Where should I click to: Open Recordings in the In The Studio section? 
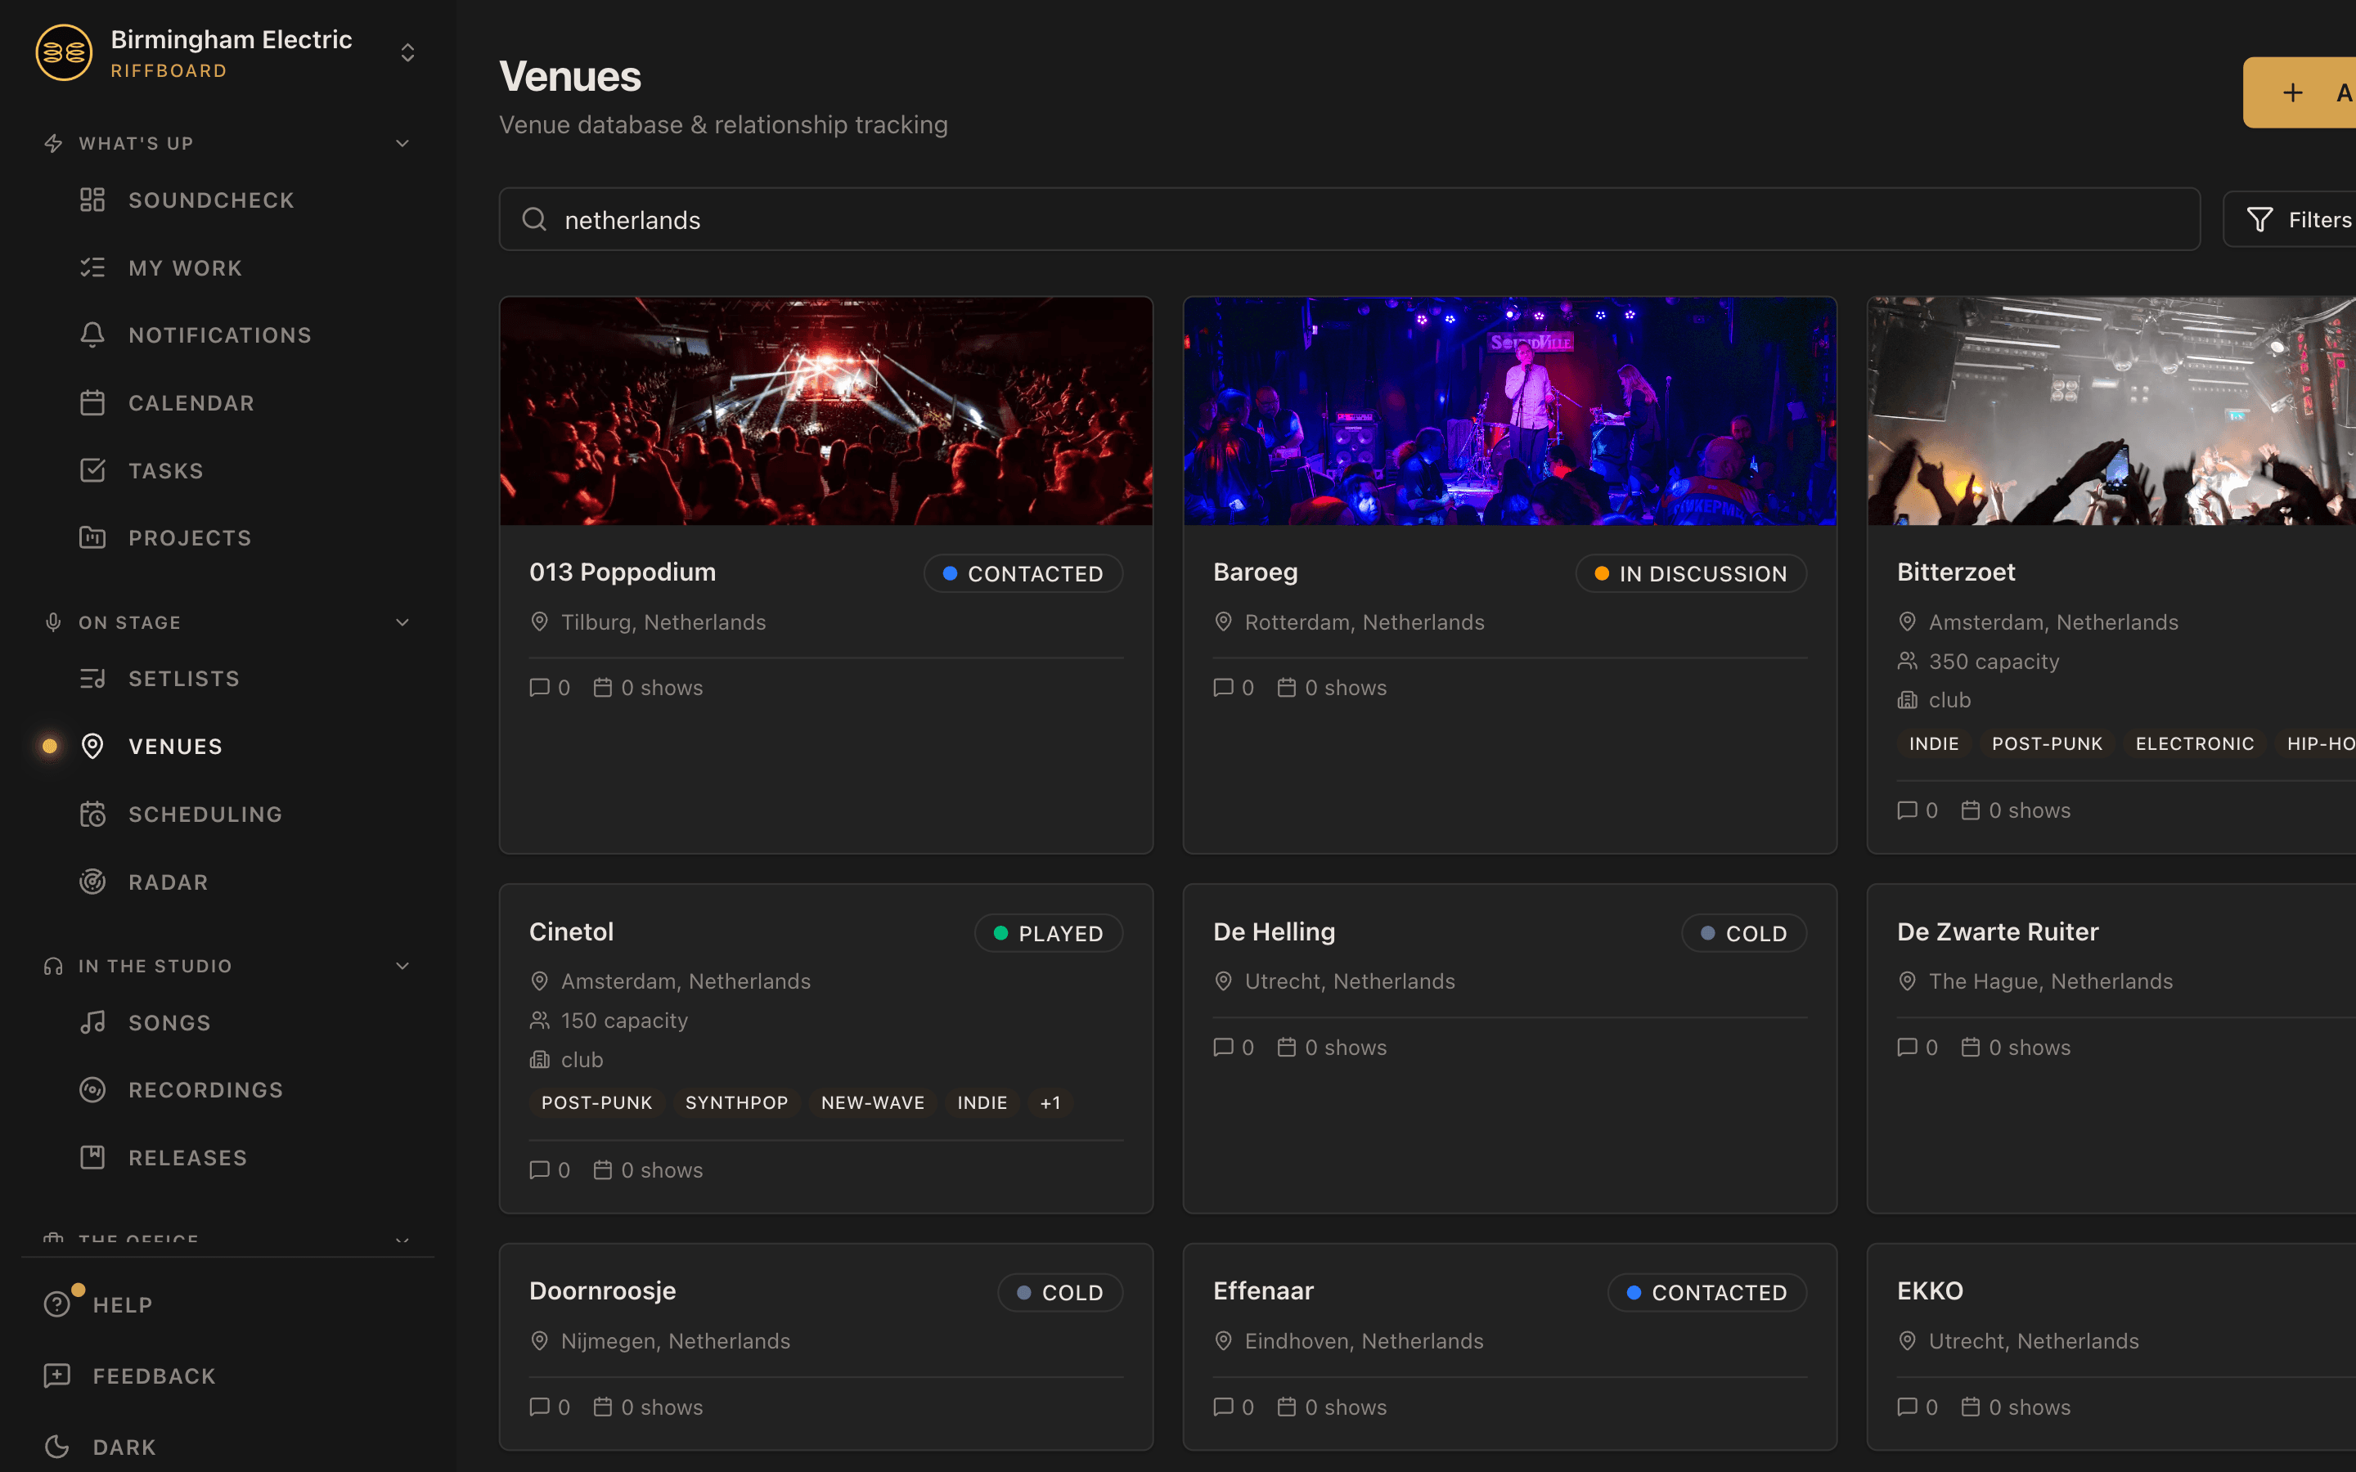tap(205, 1089)
